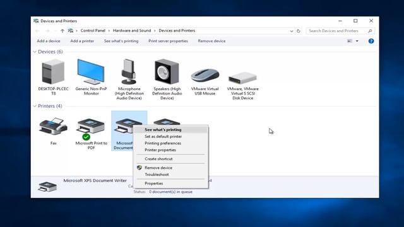Click Hardware and Sound breadcrumb
Image resolution: width=404 pixels, height=227 pixels.
point(132,31)
